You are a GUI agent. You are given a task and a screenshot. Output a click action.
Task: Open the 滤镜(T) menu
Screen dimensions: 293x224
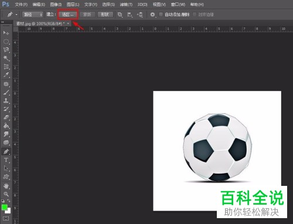(126, 4)
